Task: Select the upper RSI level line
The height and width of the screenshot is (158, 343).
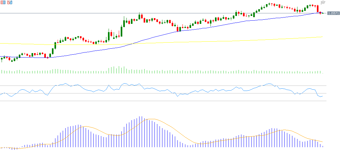Action: point(159,86)
